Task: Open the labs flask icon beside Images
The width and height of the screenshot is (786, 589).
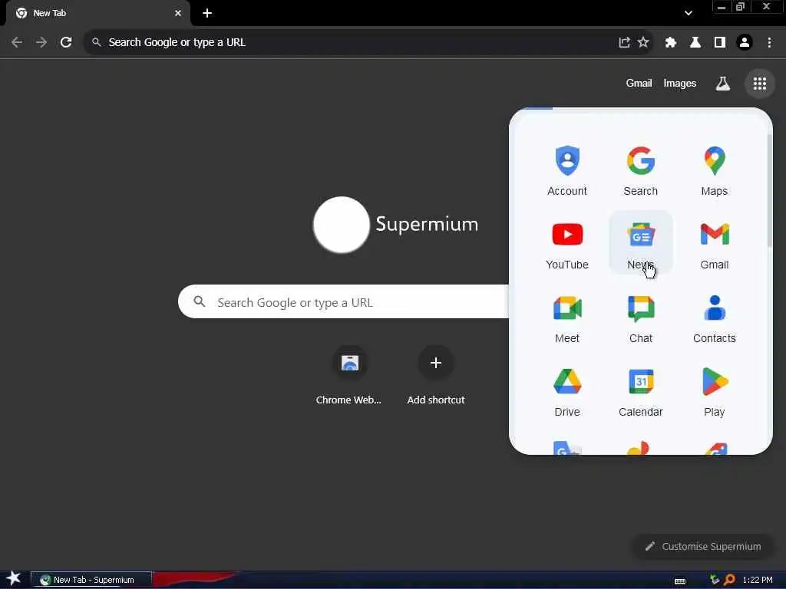Action: tap(722, 83)
